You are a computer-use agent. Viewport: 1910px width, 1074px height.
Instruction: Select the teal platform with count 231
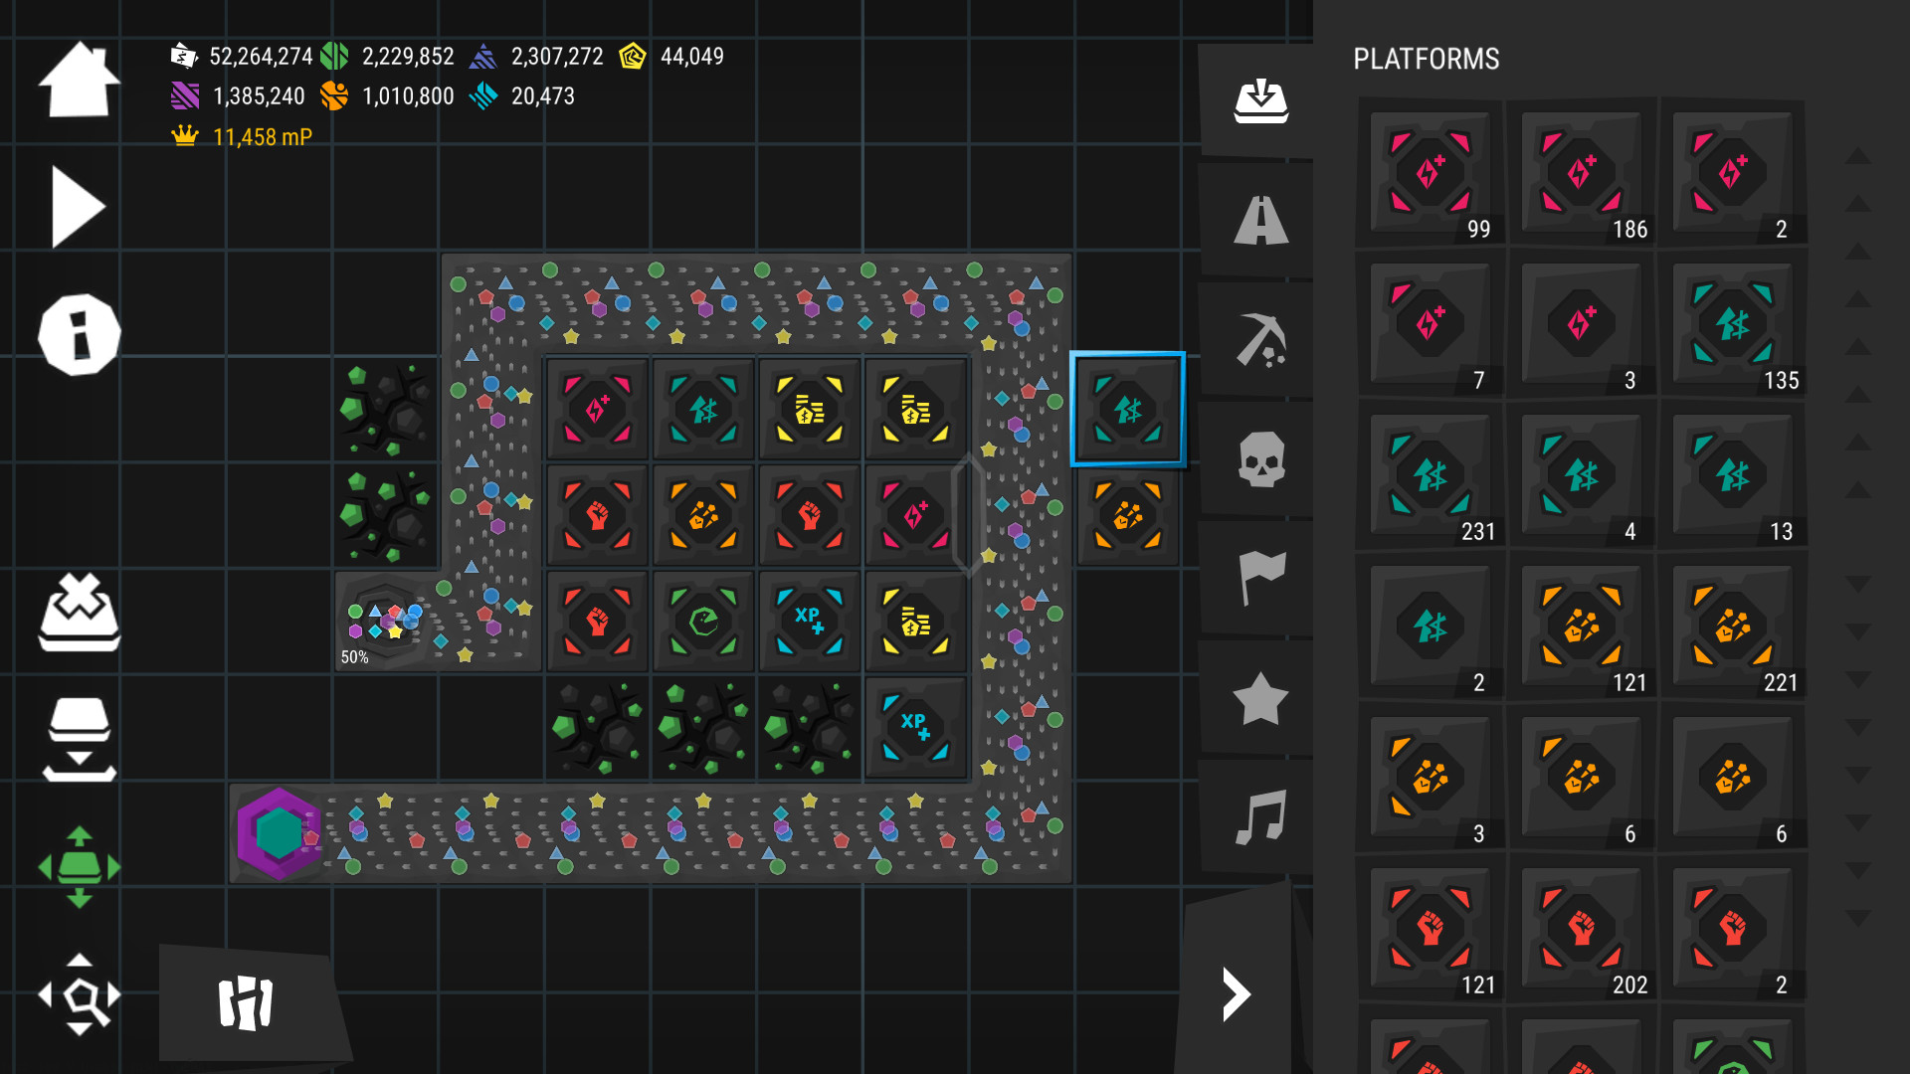tap(1430, 475)
